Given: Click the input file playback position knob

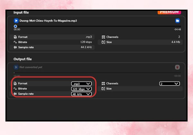Looking at the screenshot, I should [15, 26].
